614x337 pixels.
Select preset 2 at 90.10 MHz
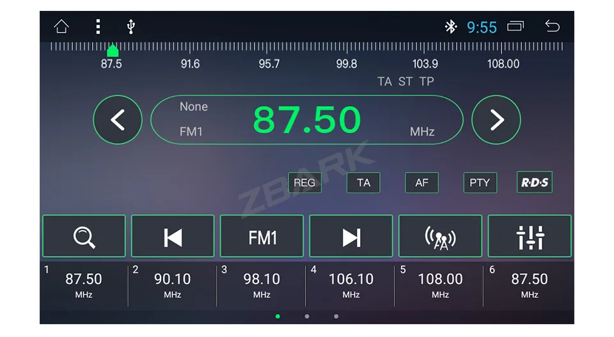click(x=172, y=286)
